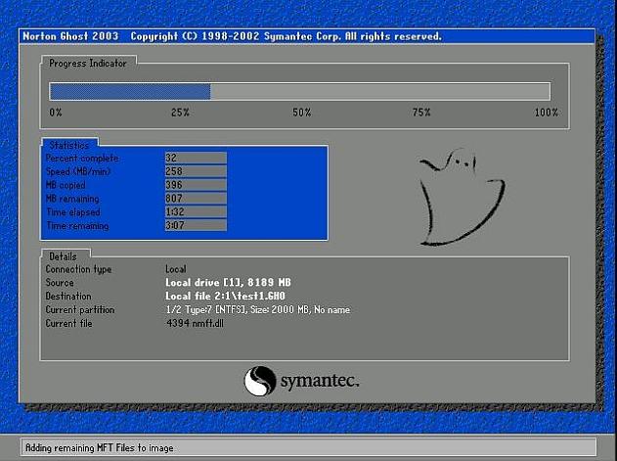Image resolution: width=617 pixels, height=461 pixels.
Task: Click the NTFS partition description text
Action: (x=258, y=309)
